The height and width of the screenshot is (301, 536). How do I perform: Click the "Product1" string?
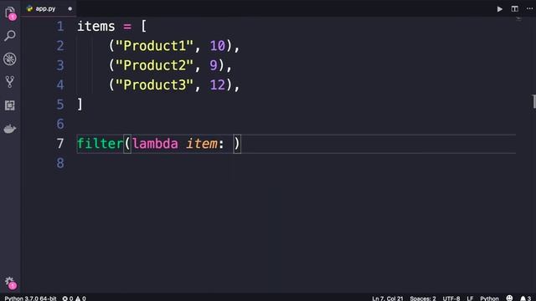(154, 46)
